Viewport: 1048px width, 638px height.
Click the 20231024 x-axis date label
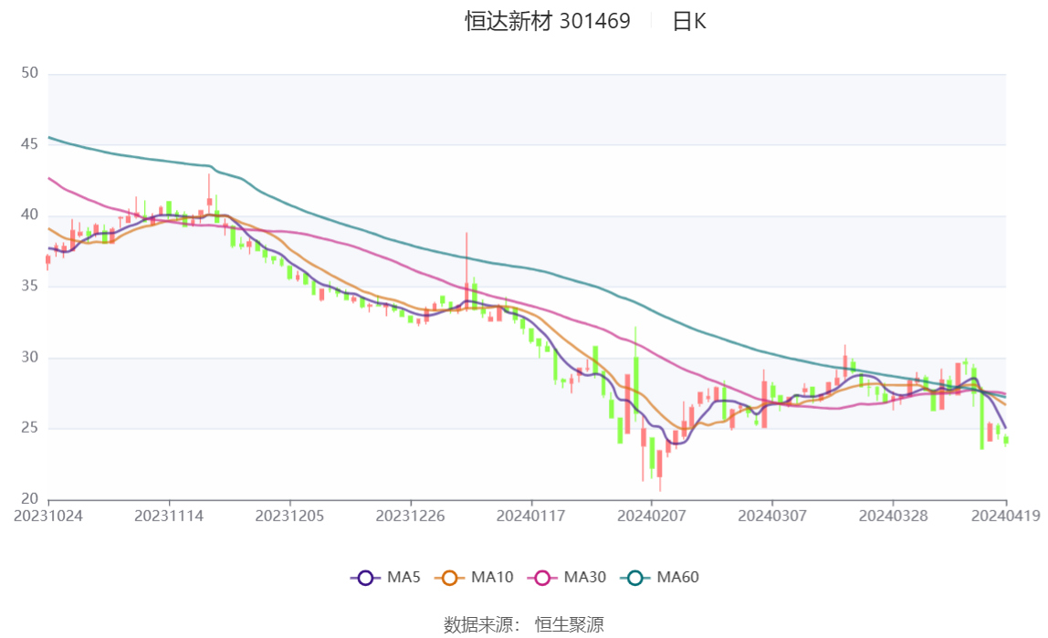(48, 517)
